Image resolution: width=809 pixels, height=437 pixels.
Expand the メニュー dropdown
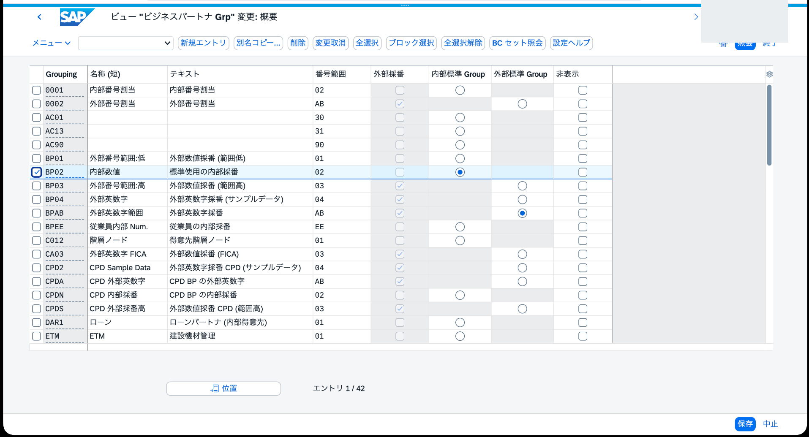[x=52, y=43]
